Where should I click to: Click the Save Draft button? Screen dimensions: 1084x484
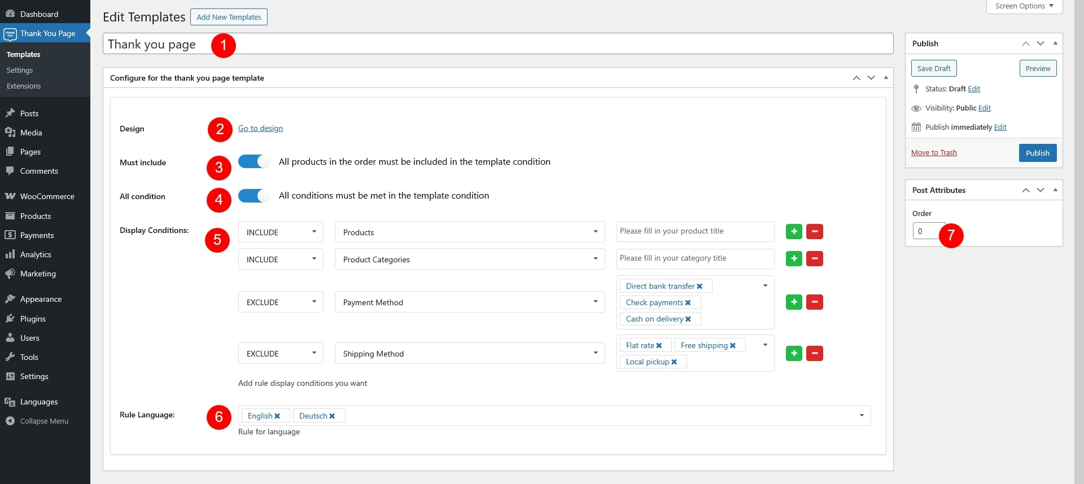pos(933,69)
